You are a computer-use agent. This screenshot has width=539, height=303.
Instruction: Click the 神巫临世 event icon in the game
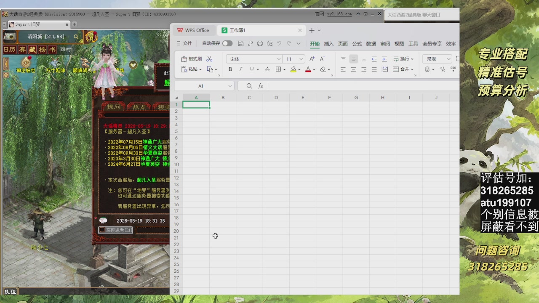pos(26,62)
